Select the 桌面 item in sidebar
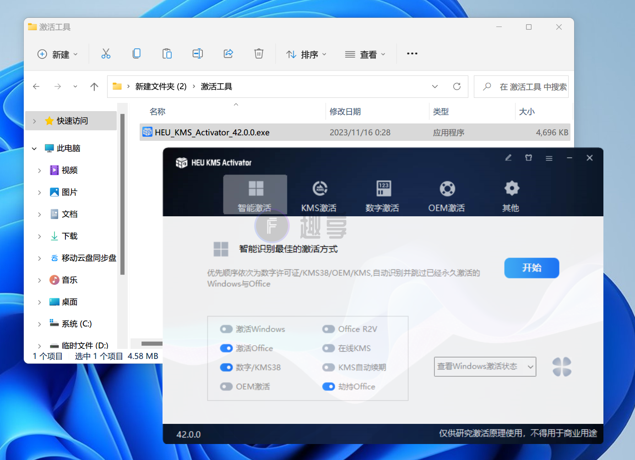This screenshot has width=635, height=460. [x=70, y=302]
